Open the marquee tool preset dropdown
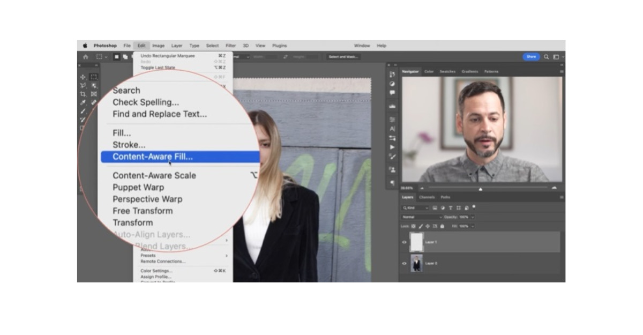 [x=101, y=57]
